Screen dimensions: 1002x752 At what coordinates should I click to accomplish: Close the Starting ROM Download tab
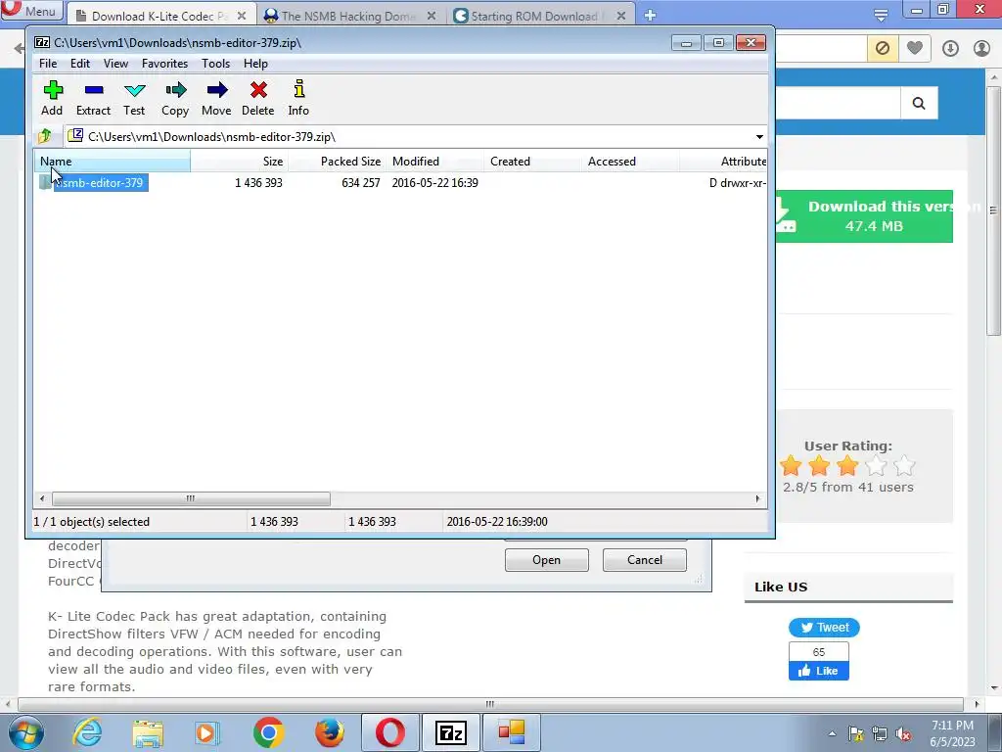coord(621,16)
